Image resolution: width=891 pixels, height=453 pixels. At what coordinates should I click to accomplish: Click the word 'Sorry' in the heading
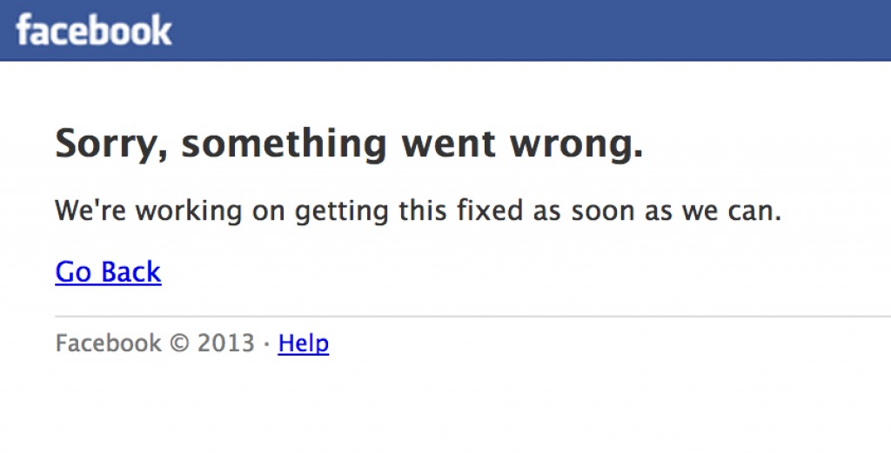pyautogui.click(x=111, y=145)
